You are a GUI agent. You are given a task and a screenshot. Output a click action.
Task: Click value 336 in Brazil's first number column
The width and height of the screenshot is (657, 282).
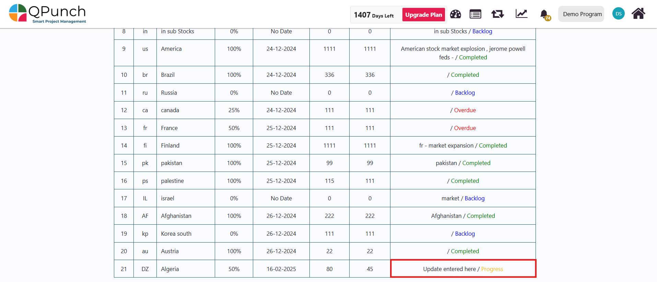[x=329, y=75]
